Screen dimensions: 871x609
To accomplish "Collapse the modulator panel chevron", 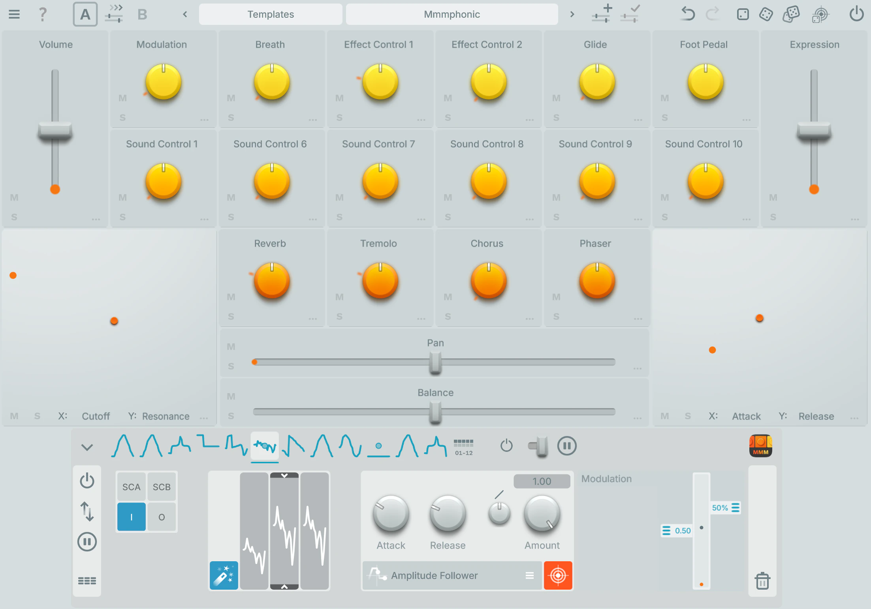I will pyautogui.click(x=87, y=447).
